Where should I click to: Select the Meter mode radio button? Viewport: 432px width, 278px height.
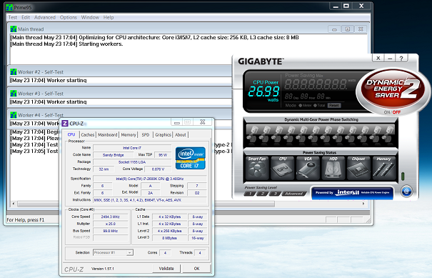point(301,105)
